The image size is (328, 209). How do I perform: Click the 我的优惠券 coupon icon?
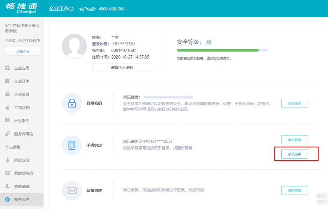tap(7, 173)
